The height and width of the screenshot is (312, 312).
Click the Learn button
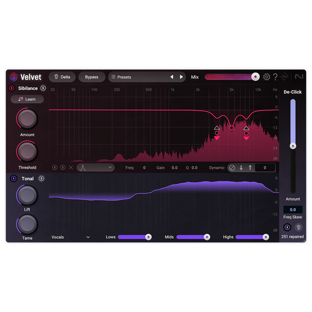(x=27, y=99)
